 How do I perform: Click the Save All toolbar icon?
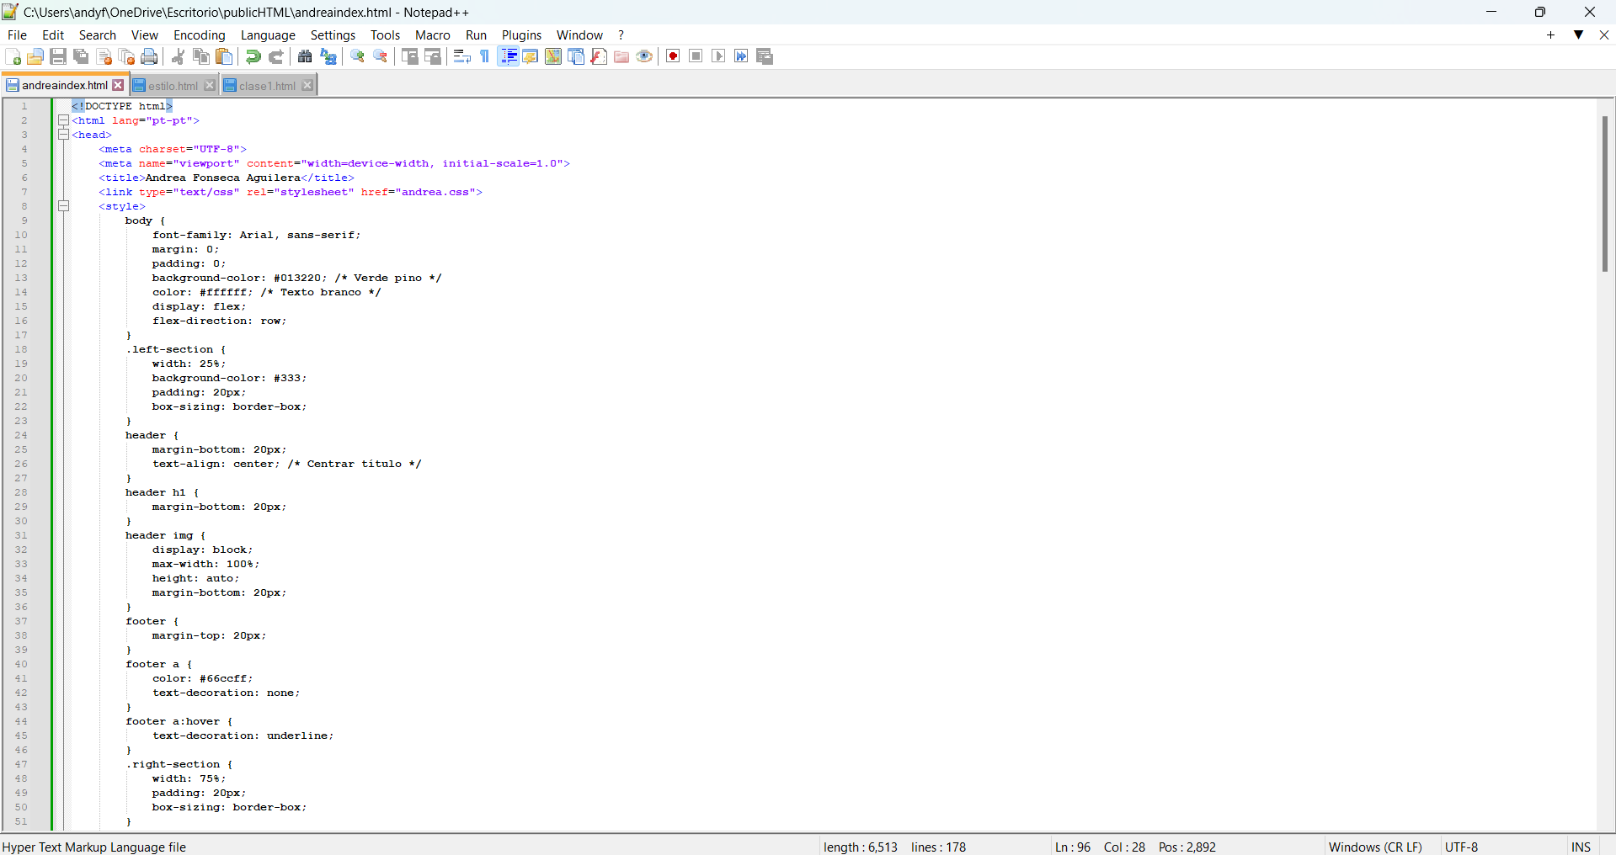81,56
